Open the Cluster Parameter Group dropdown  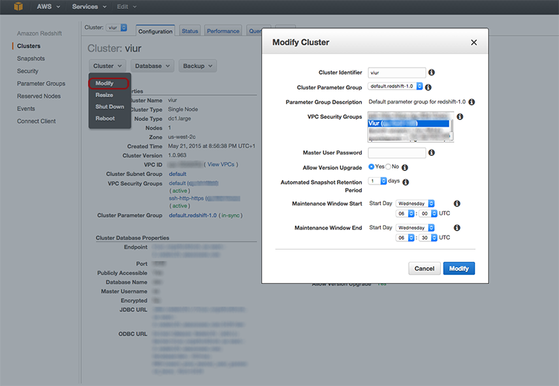click(x=395, y=86)
